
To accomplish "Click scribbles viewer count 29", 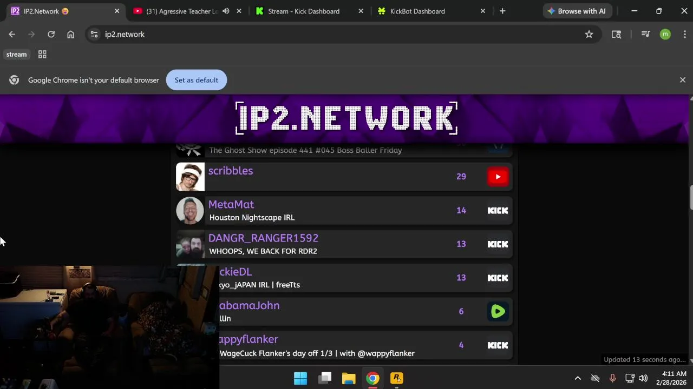I will (x=461, y=177).
